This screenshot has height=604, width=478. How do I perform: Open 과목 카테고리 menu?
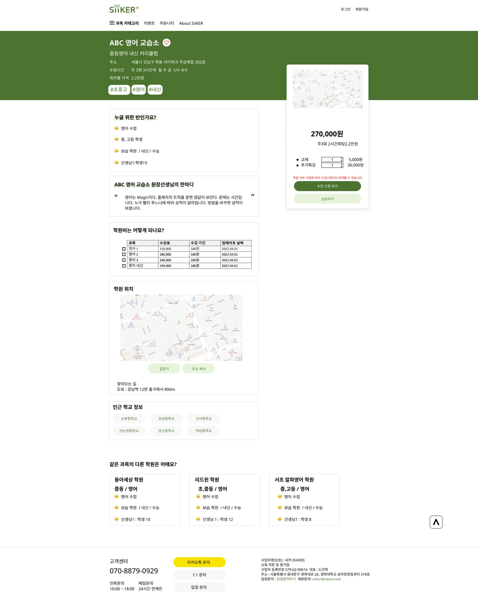coord(127,23)
